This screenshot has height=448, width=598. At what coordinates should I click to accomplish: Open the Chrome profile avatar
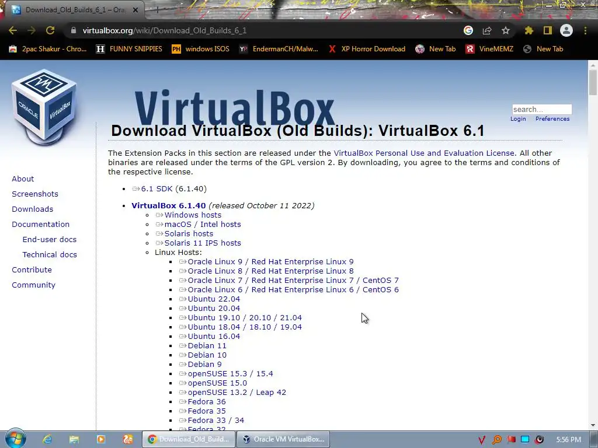[x=566, y=30]
